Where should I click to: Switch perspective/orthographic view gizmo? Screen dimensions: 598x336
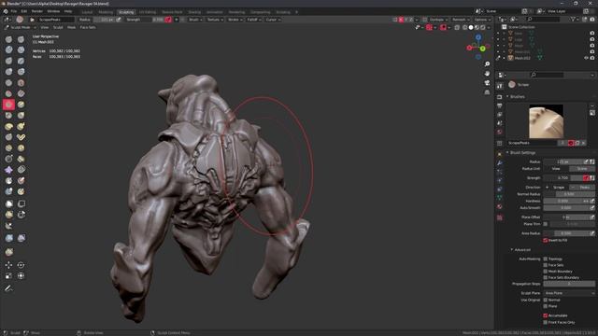(x=487, y=92)
